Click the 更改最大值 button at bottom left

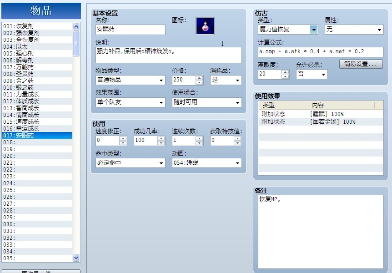tap(41, 271)
